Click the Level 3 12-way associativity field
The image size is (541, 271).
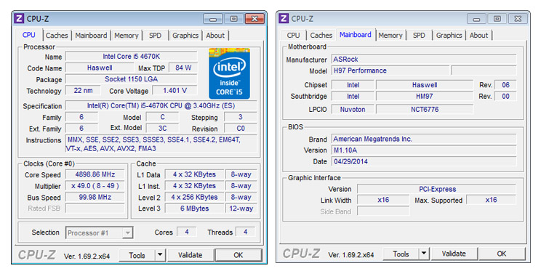(x=241, y=209)
